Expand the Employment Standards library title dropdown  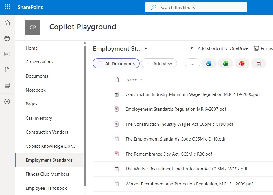146,48
